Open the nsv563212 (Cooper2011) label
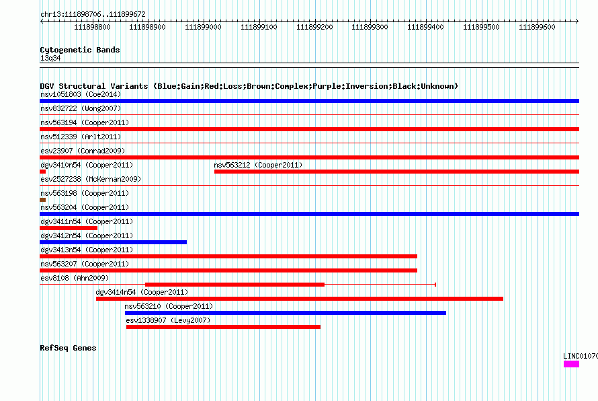The height and width of the screenshot is (401, 598). click(258, 165)
